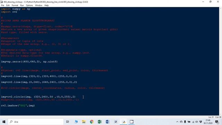Viewport: 222px width, 125px height.
Task: Open the gear-like app icon in the taskbar
Action: 116,122
